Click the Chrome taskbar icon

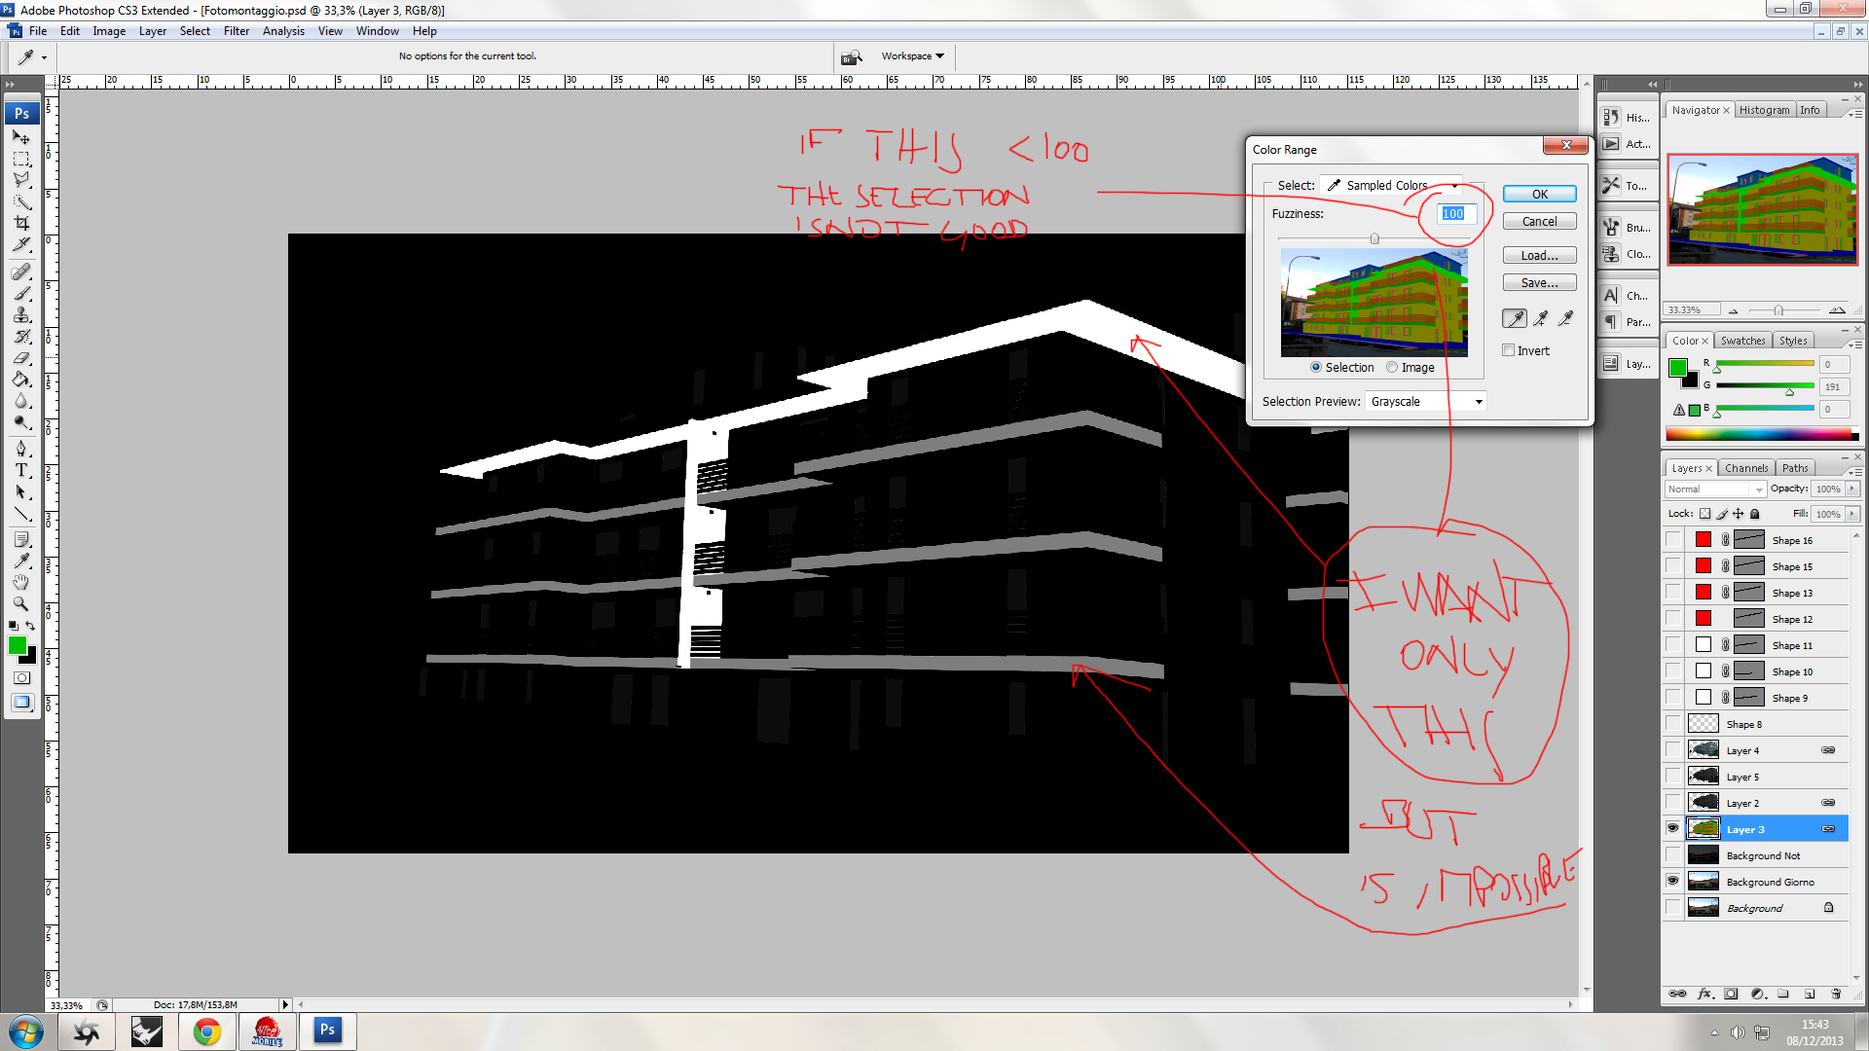coord(206,1032)
